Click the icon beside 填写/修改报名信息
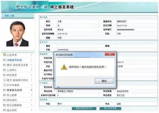This screenshot has width=159, height=113. tap(5, 65)
